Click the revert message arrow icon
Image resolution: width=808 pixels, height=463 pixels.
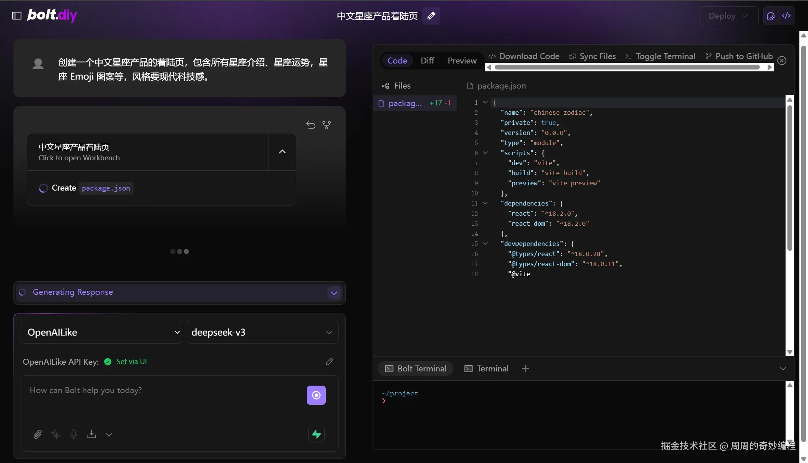point(311,125)
